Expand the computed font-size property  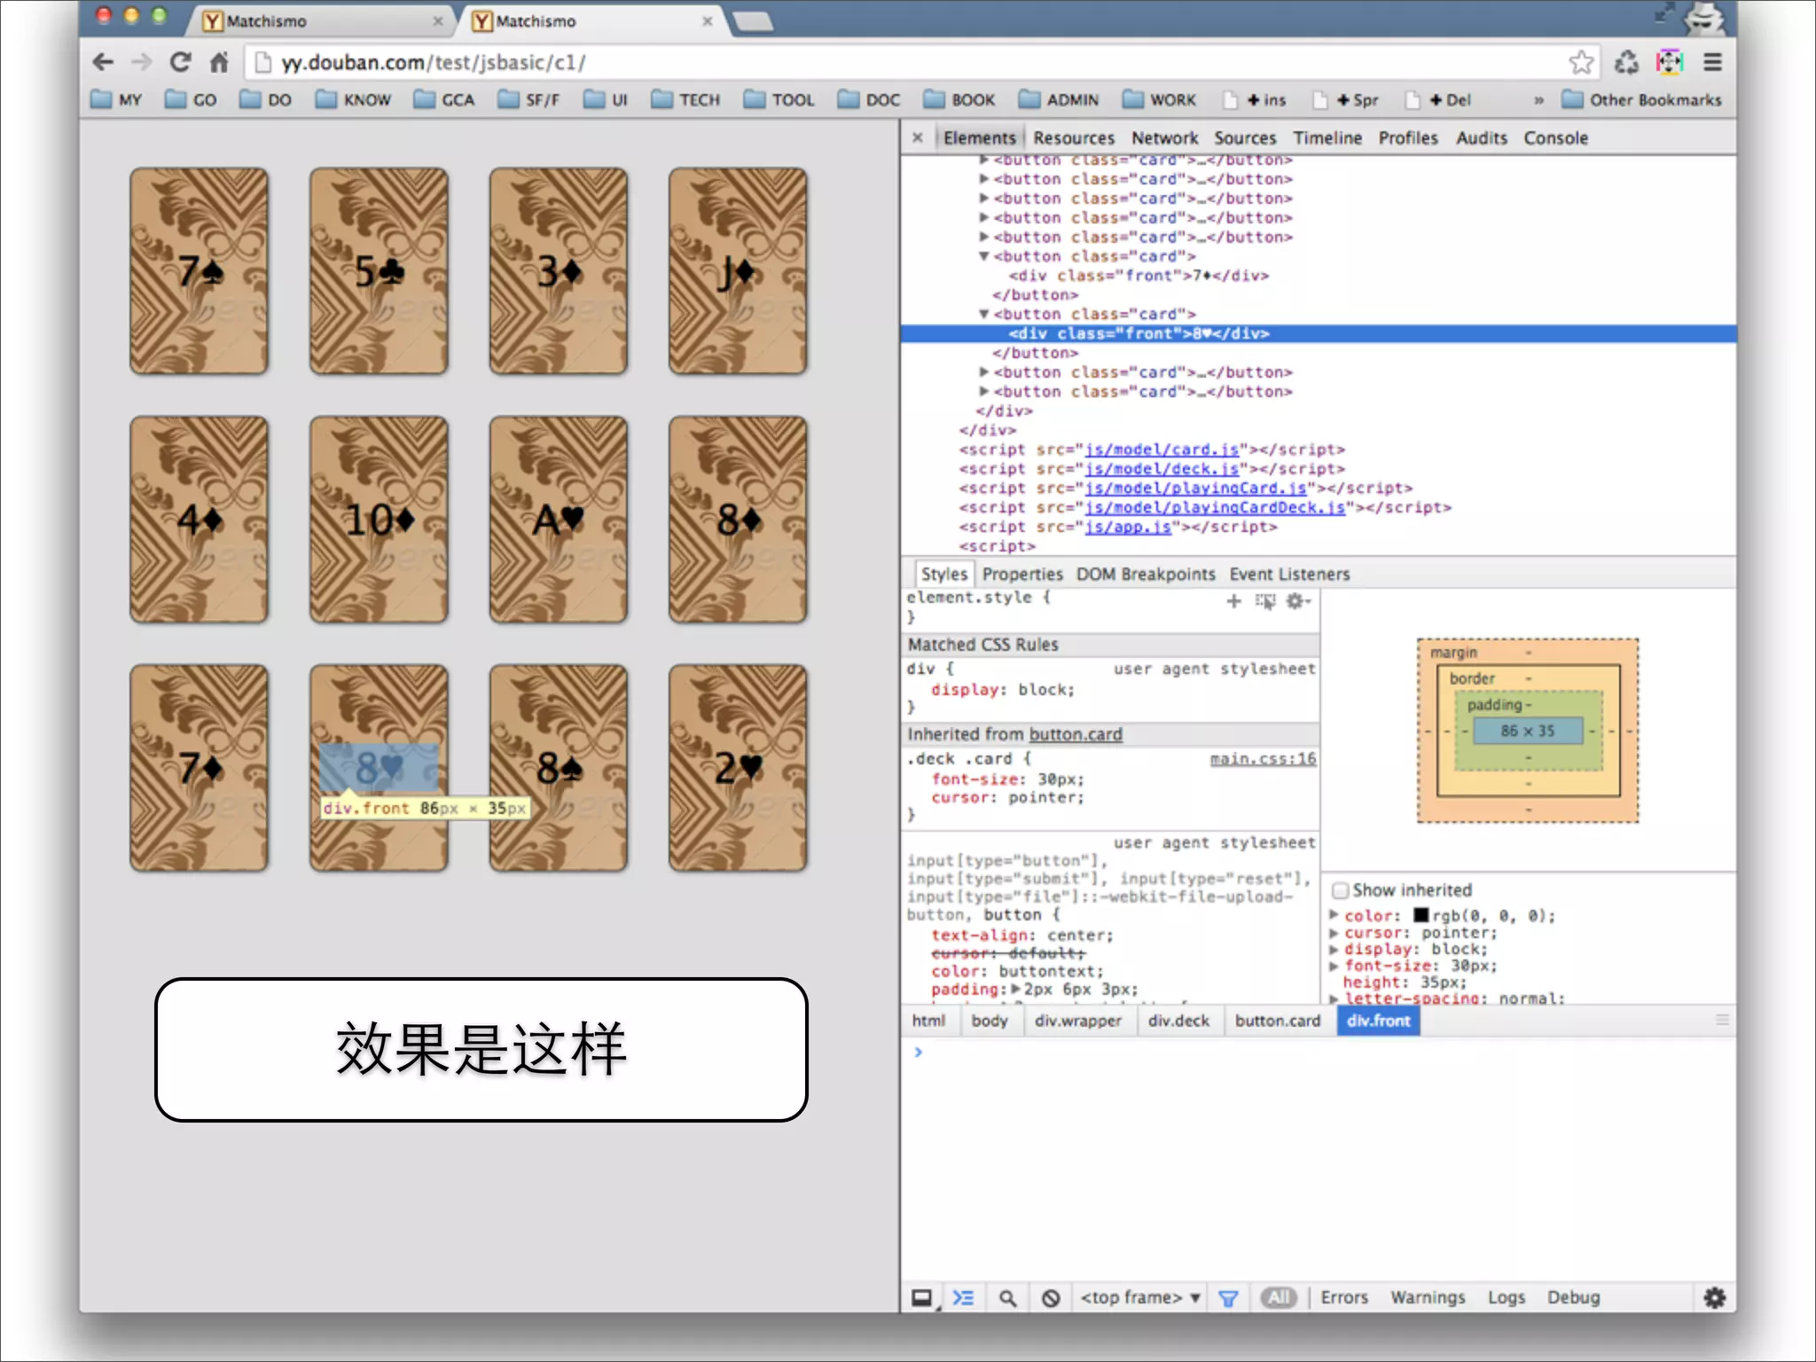pos(1334,966)
